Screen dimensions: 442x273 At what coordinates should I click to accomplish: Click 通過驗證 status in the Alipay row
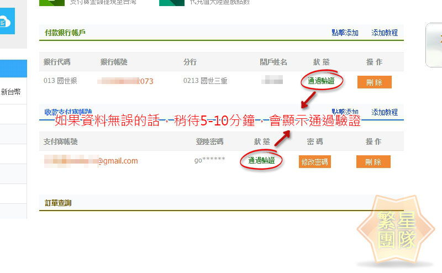pos(261,161)
